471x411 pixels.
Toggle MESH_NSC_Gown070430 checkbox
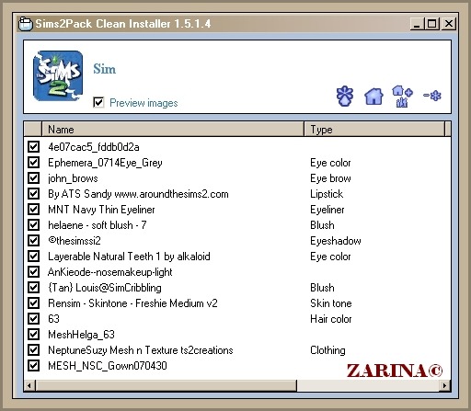33,366
